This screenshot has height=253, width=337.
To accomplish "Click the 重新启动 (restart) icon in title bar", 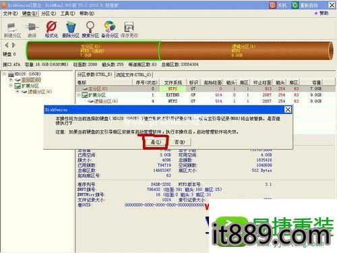I will point(295,5).
